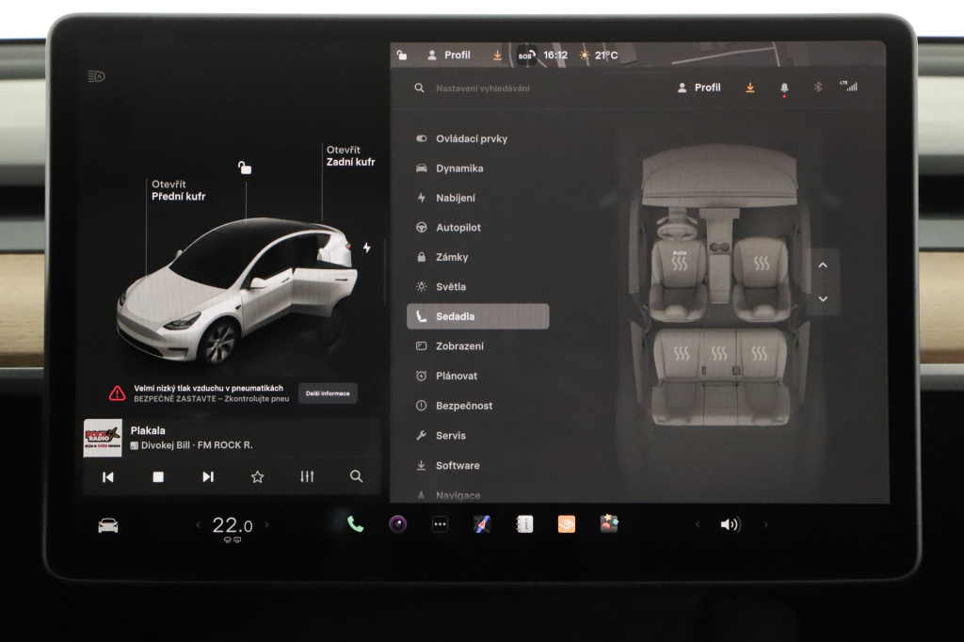Move seat down with chevron arrow
Screen dimensions: 964x642
point(823,298)
